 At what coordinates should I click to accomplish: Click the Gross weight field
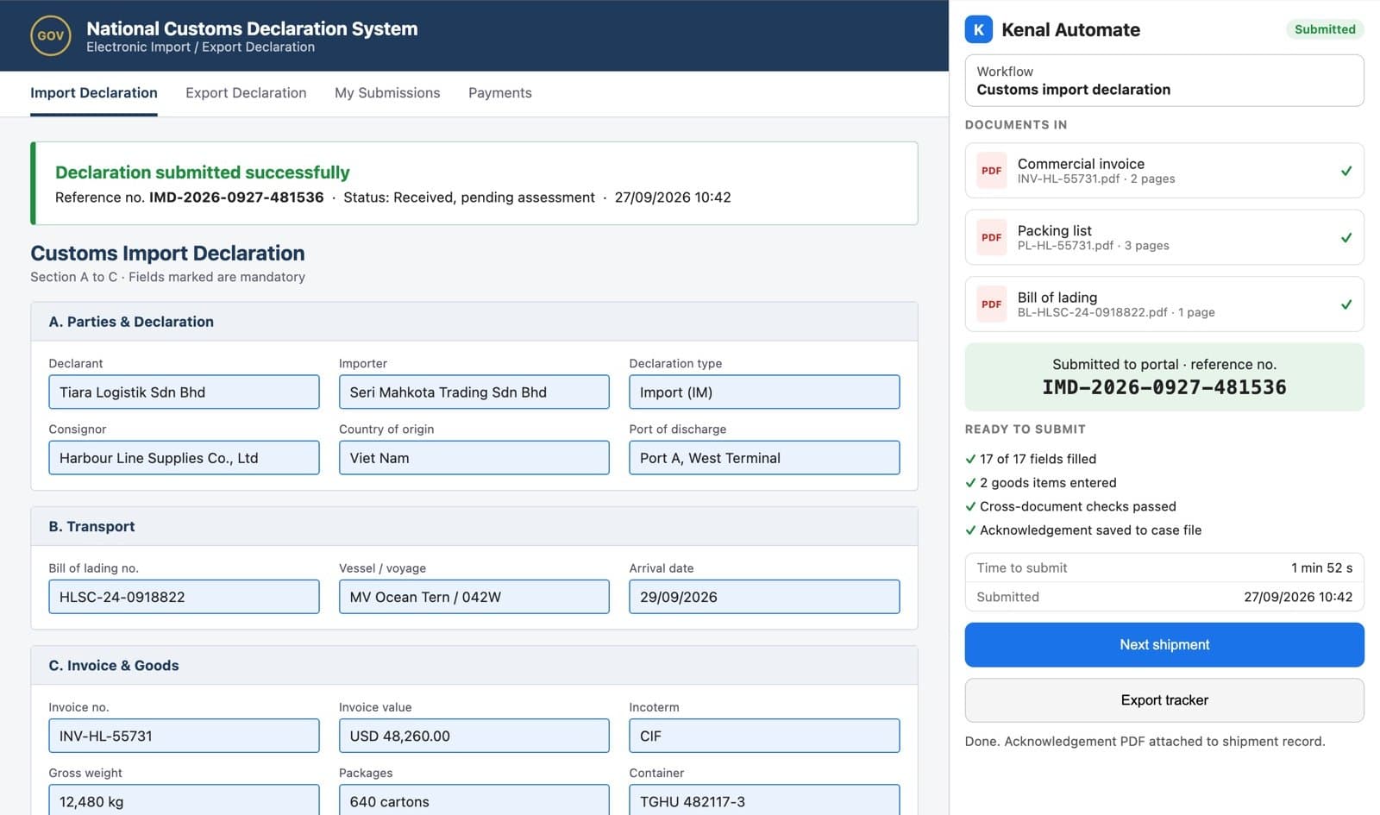(184, 800)
